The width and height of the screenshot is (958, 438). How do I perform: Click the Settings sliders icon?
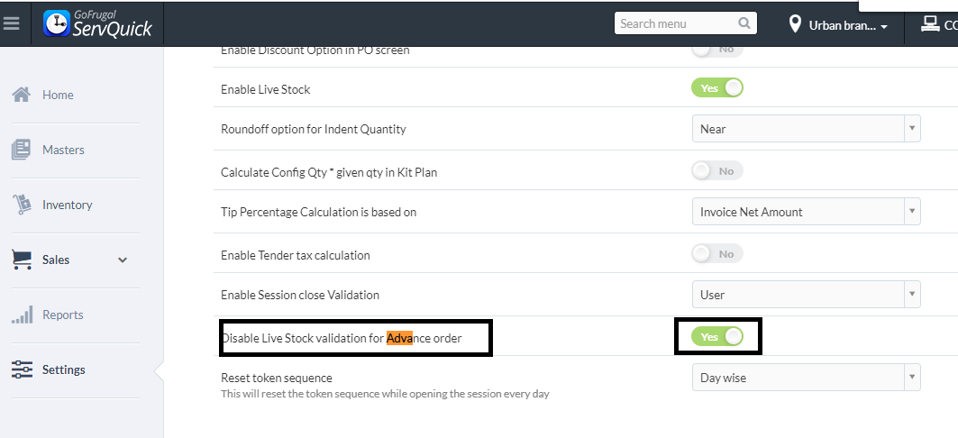pyautogui.click(x=22, y=370)
